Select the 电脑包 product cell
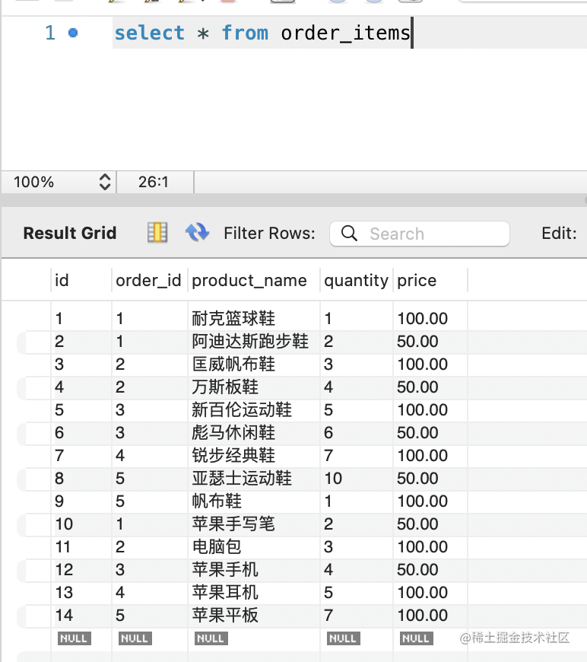Screen dimensions: 587x662 coord(217,547)
